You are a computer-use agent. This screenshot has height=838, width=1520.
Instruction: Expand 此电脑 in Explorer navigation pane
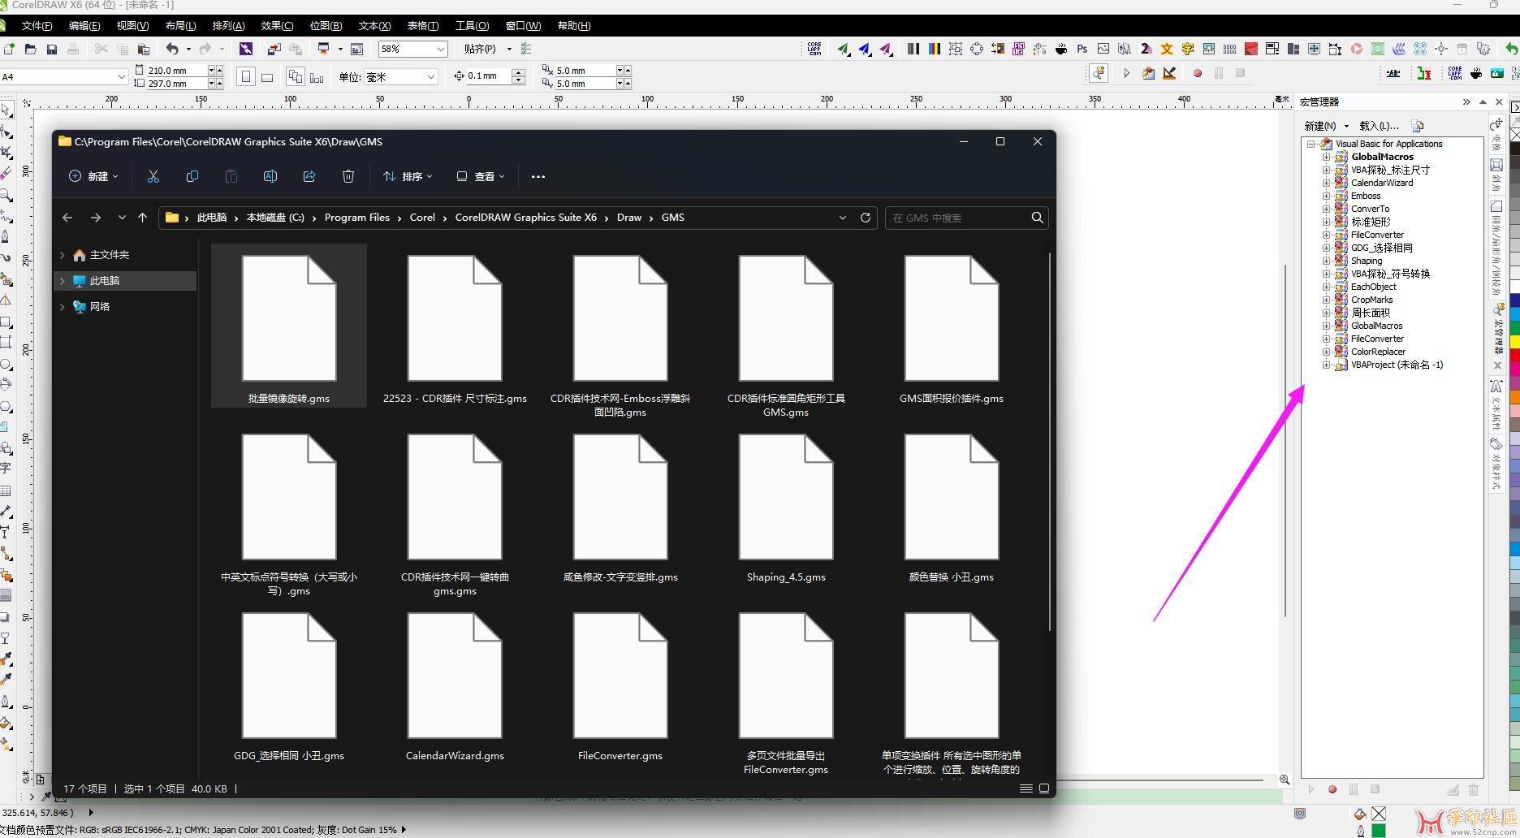[x=63, y=281]
